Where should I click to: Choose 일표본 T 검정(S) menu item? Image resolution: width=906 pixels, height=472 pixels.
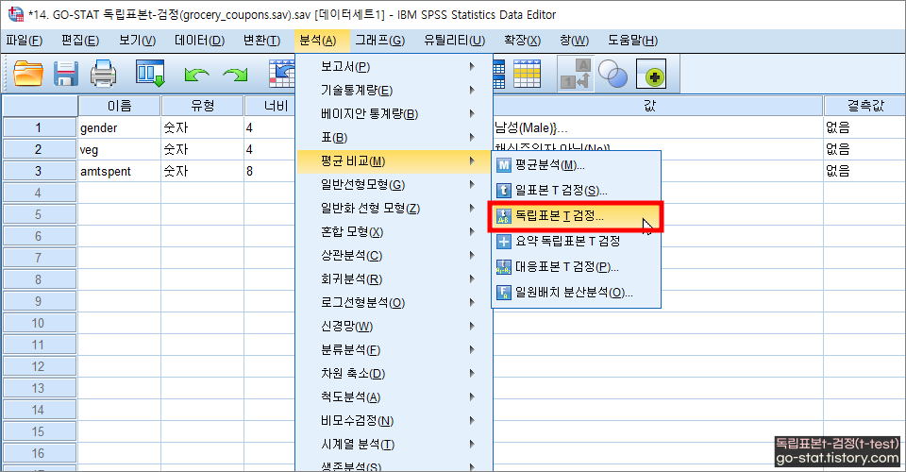tap(576, 190)
